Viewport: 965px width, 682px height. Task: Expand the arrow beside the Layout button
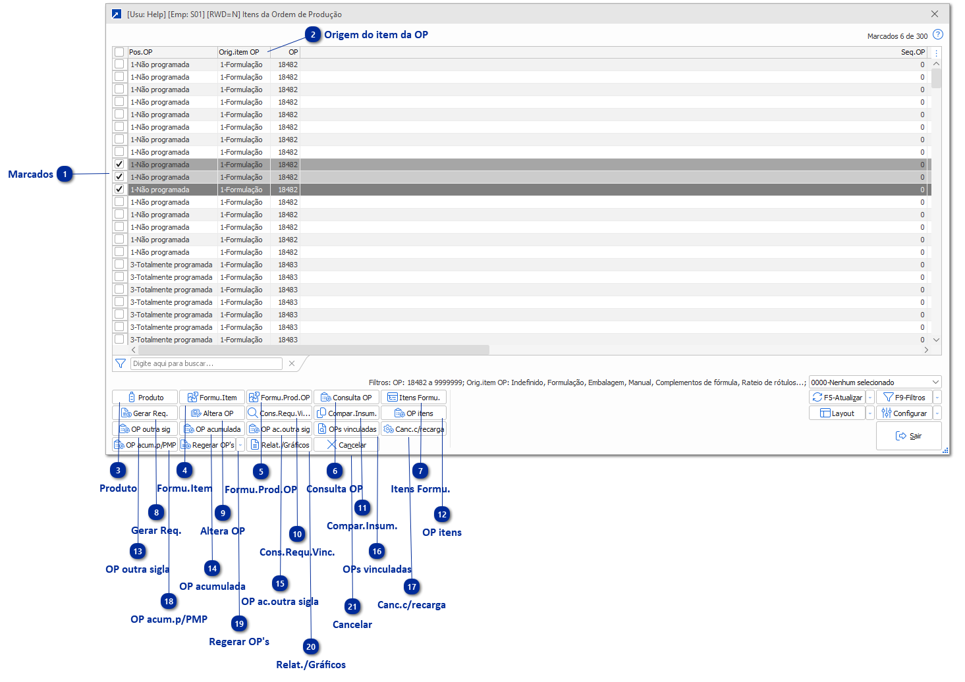(x=870, y=413)
